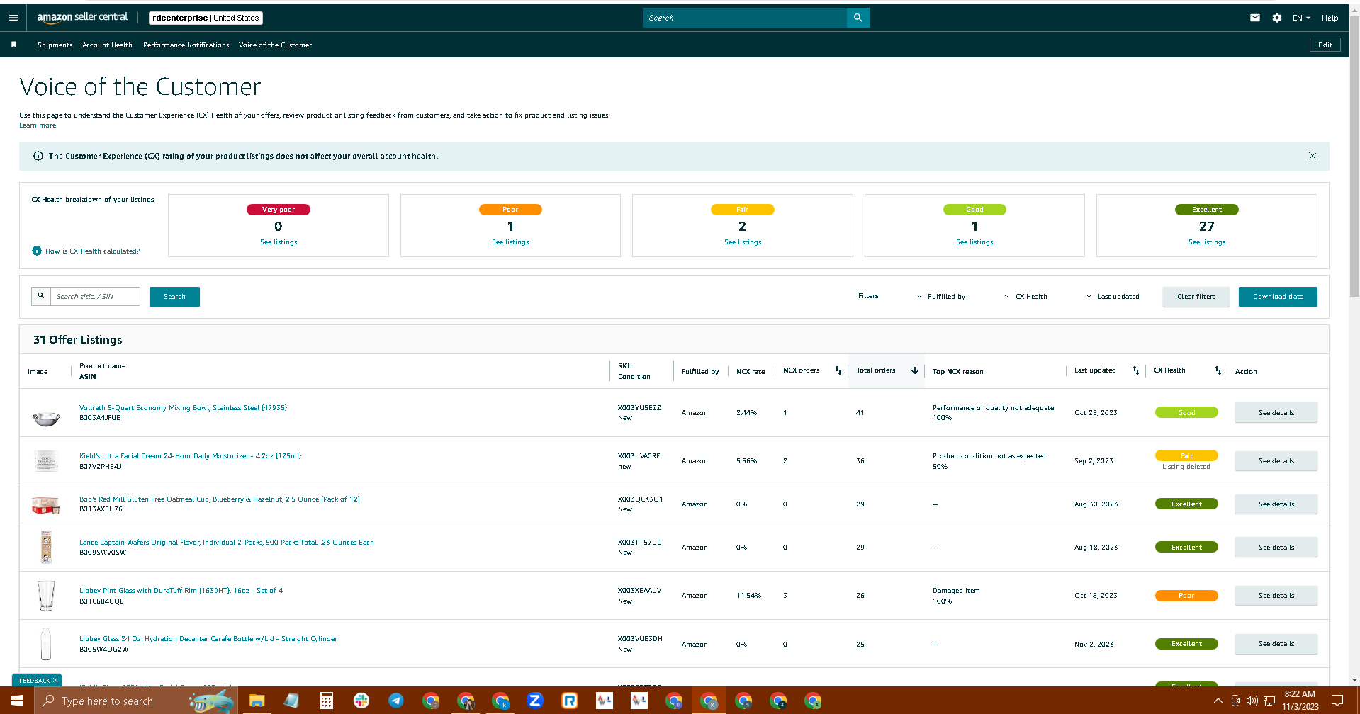Click the teal Search button for listings
Screen dimensions: 1360x714
point(174,297)
